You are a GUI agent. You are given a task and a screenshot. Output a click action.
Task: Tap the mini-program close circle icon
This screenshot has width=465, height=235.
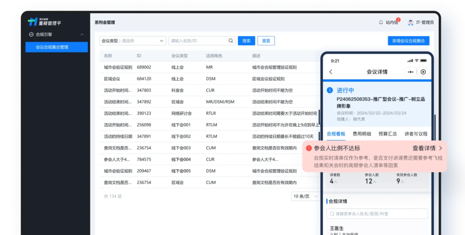pyautogui.click(x=423, y=72)
